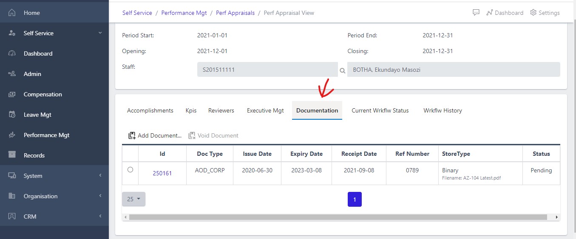The height and width of the screenshot is (239, 576).
Task: Select the radio button for document 250161
Action: [130, 169]
